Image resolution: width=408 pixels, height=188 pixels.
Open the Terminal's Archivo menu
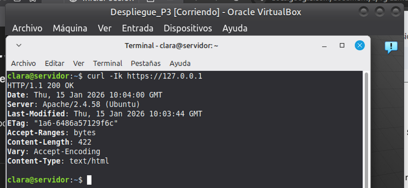pos(23,63)
